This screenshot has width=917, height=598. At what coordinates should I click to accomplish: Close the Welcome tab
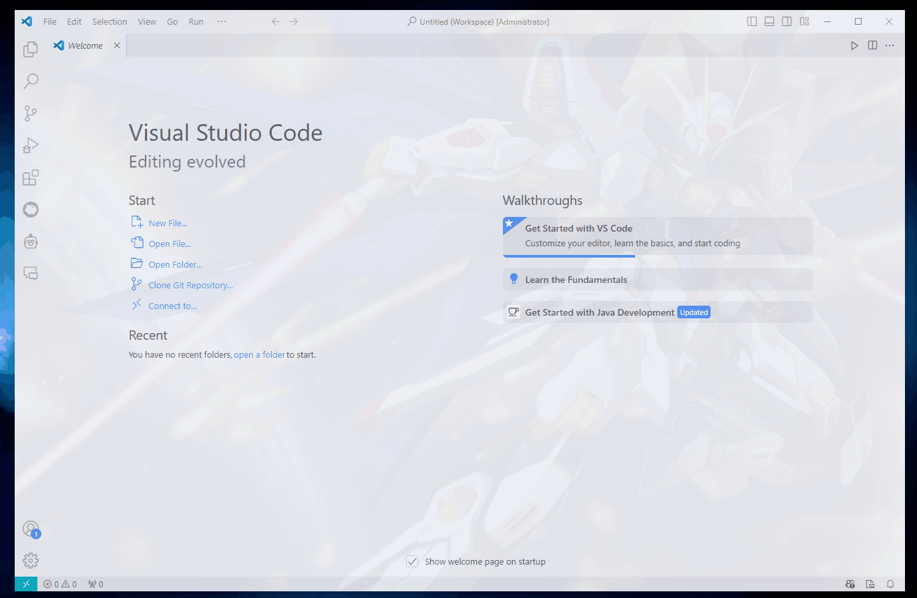coord(117,45)
